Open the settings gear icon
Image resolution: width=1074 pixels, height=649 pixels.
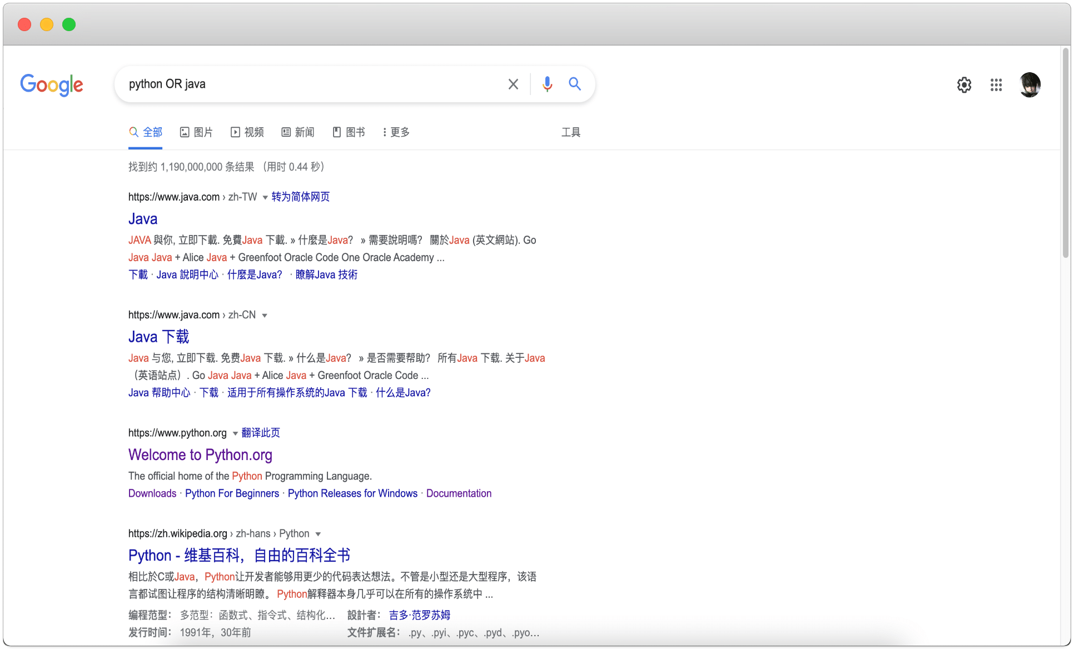point(964,85)
